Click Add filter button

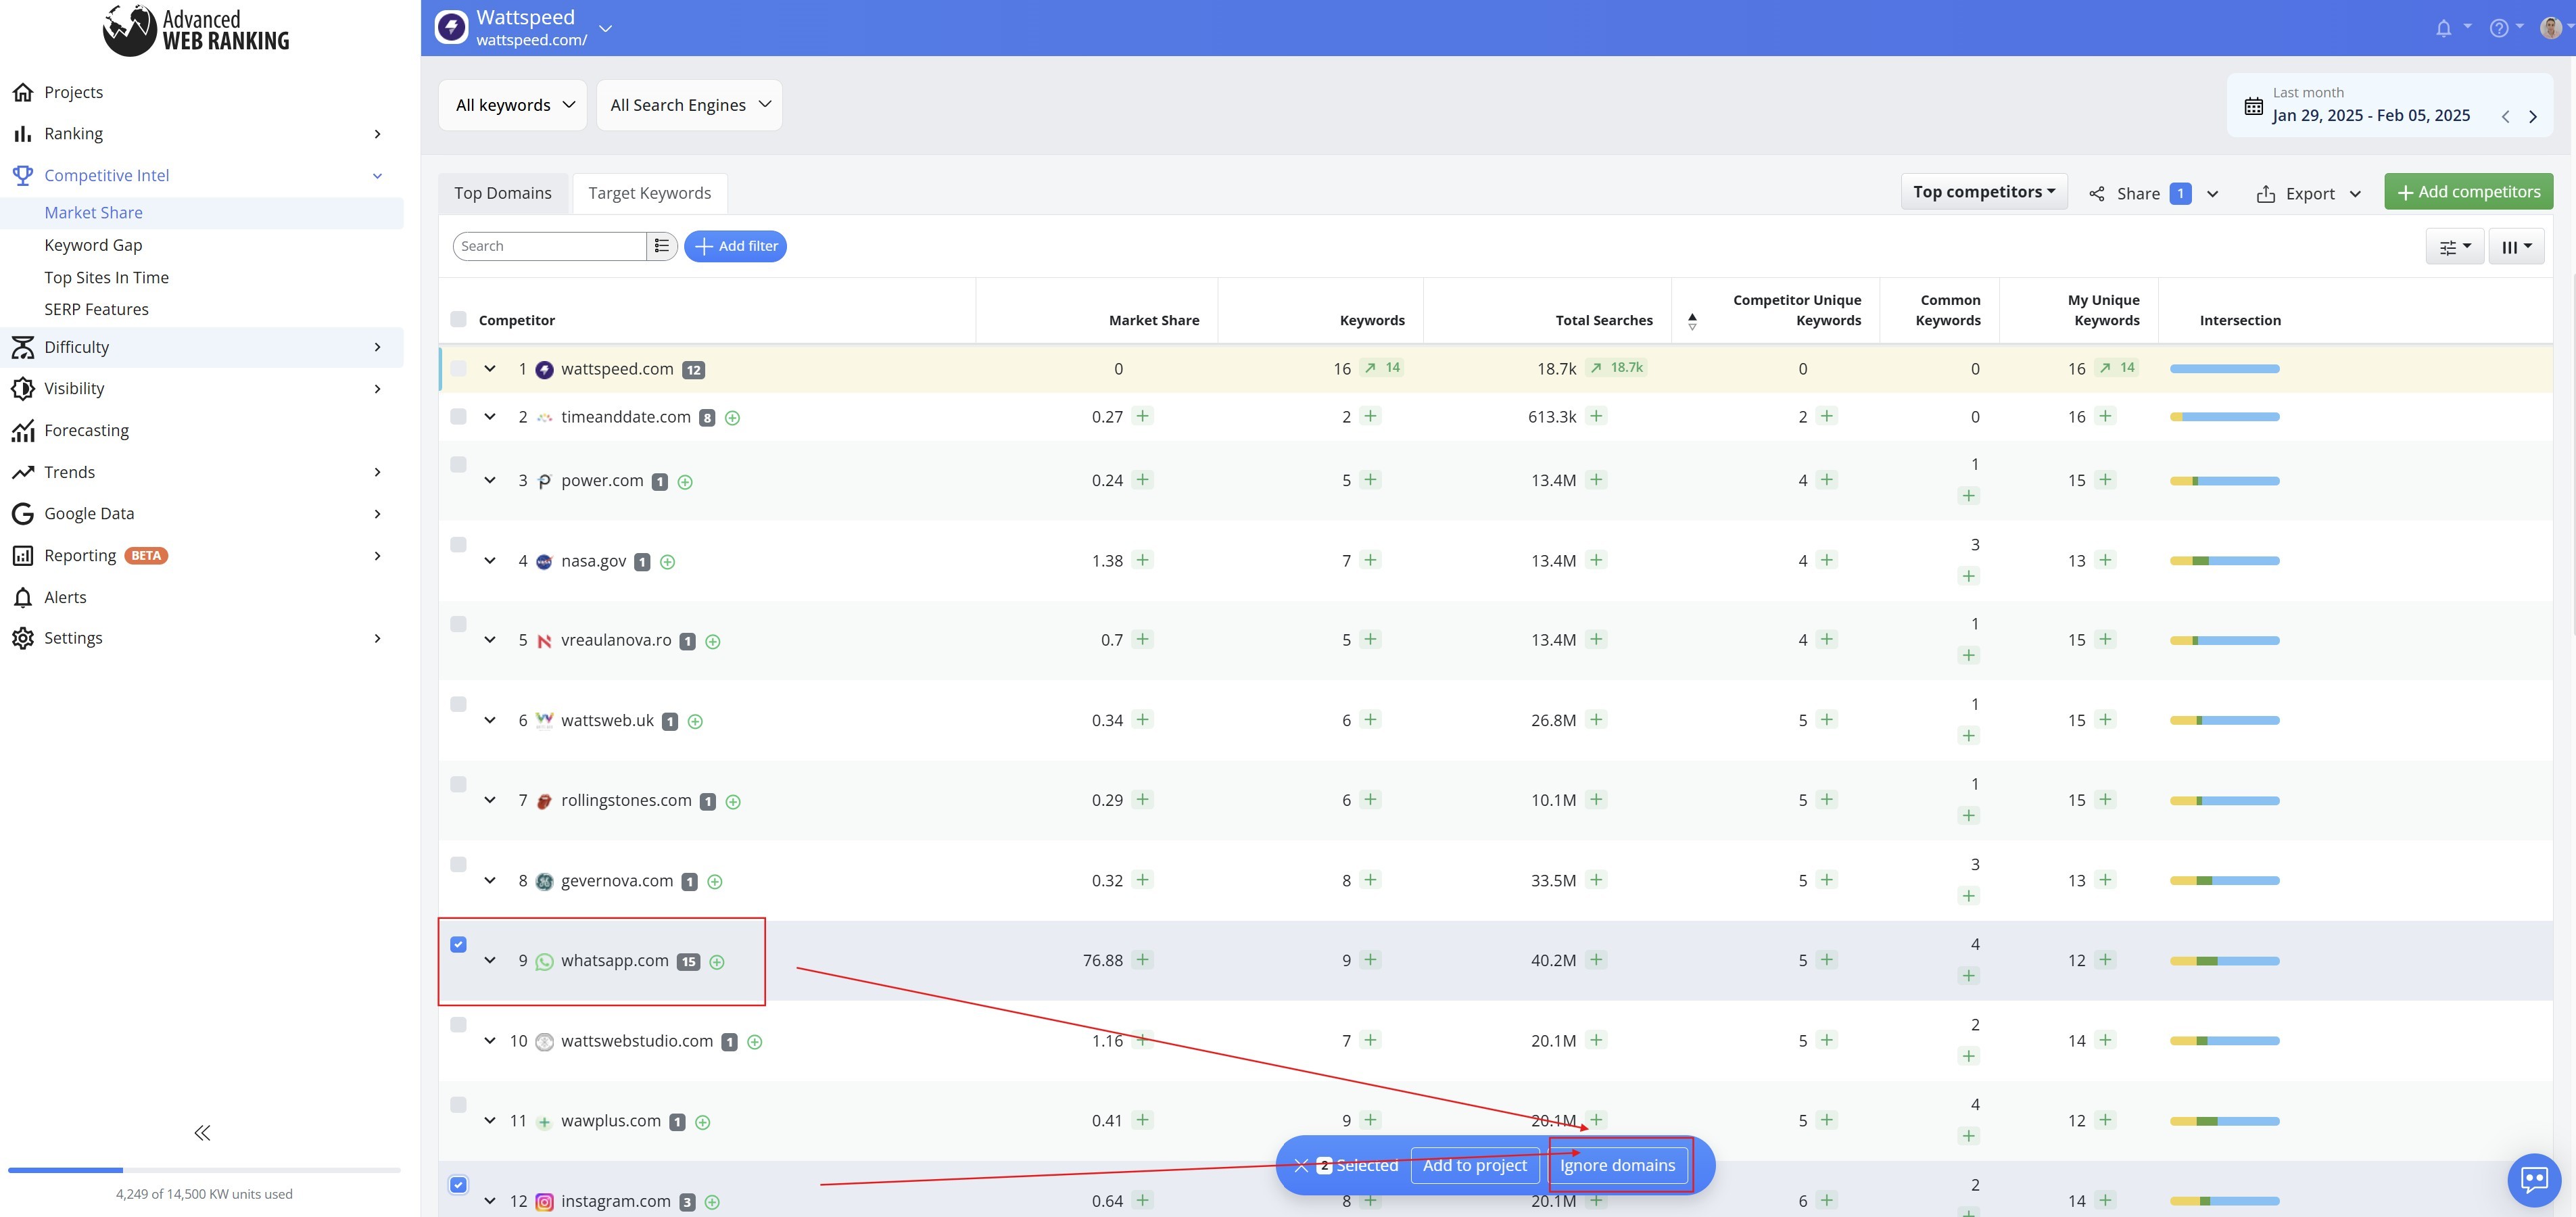click(x=735, y=246)
